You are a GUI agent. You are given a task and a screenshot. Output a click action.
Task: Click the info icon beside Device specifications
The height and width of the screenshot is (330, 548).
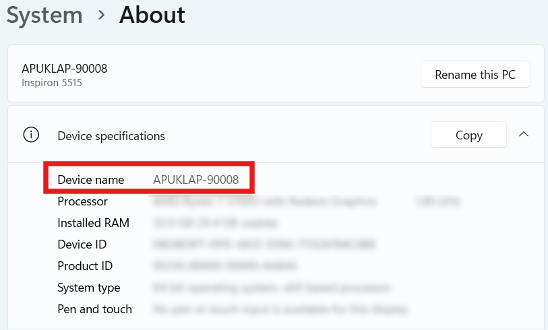click(x=31, y=135)
